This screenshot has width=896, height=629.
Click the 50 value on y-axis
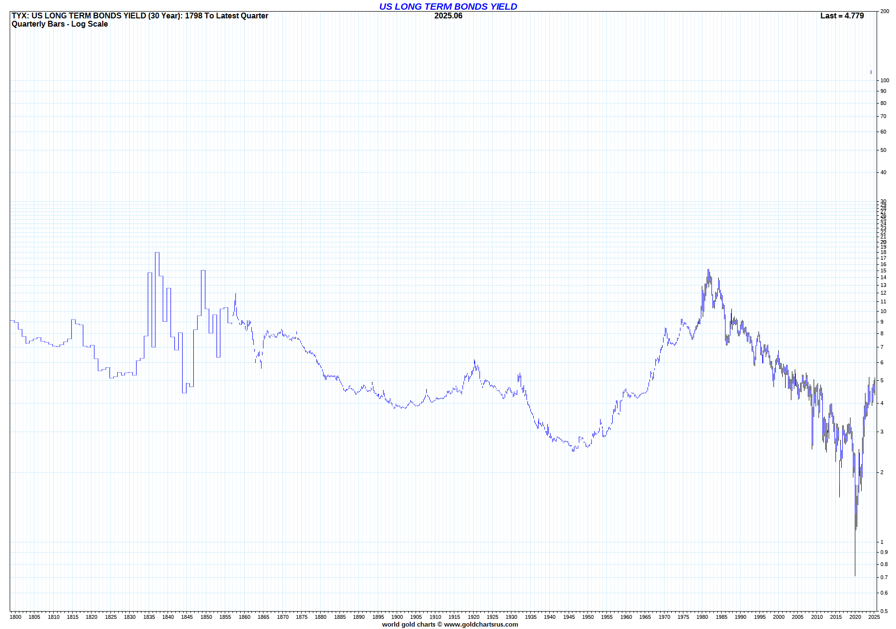coord(883,150)
